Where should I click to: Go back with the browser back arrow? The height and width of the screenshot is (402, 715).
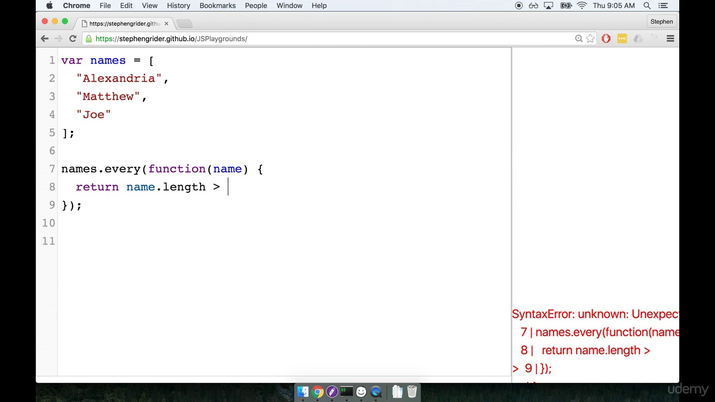(45, 39)
